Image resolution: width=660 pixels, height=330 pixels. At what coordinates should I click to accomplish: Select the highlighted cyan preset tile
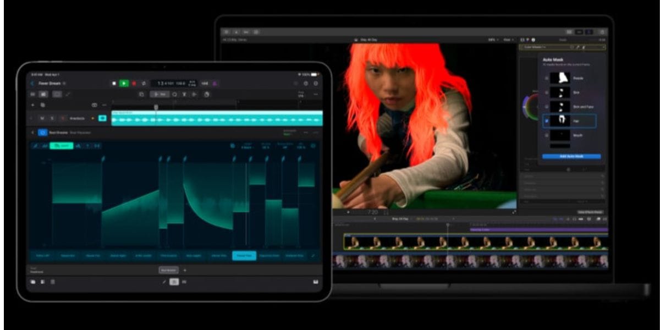244,255
